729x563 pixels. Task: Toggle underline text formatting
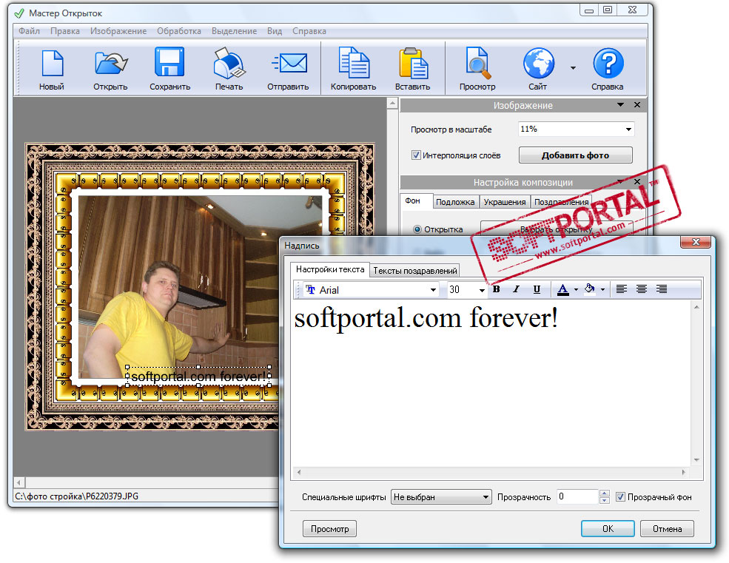point(537,289)
